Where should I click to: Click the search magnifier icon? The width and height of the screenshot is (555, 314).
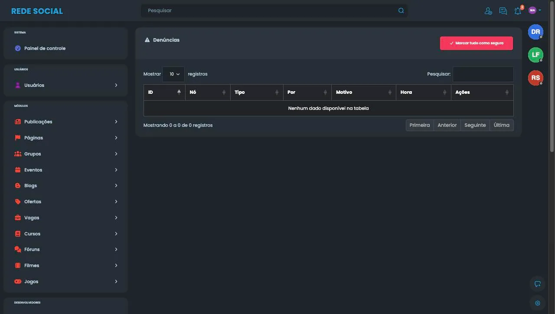click(401, 10)
